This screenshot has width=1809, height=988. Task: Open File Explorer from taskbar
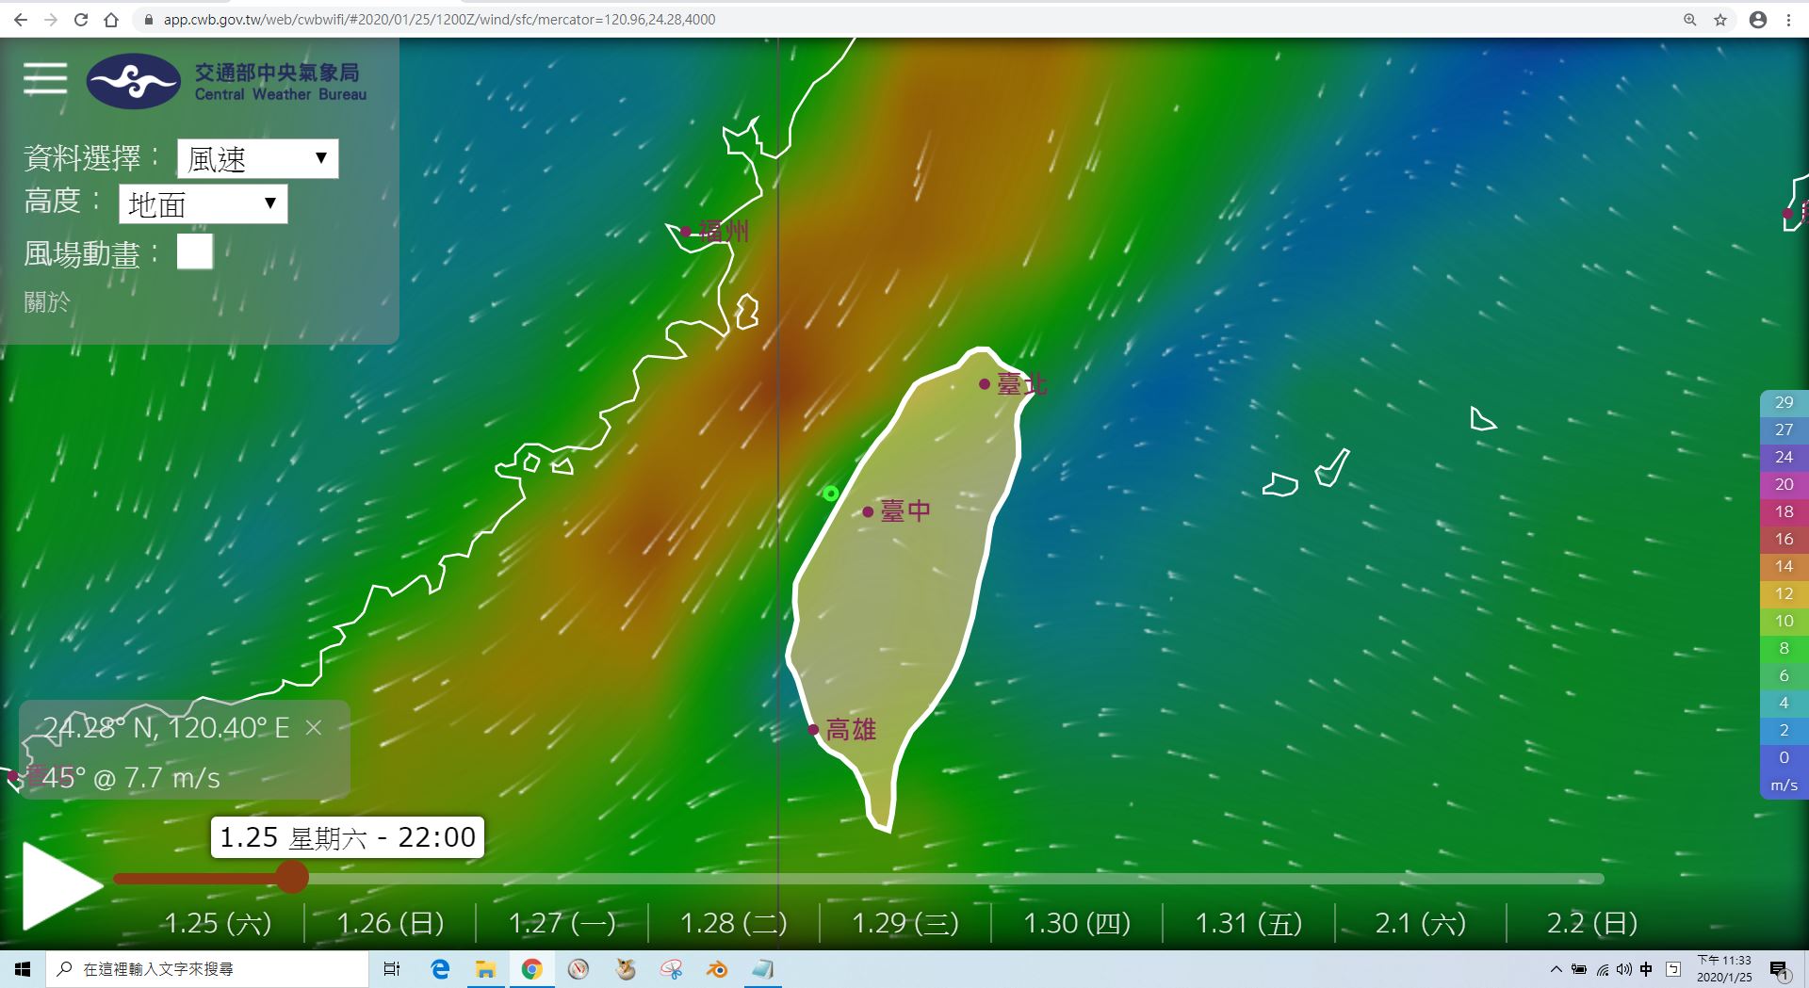click(x=485, y=969)
